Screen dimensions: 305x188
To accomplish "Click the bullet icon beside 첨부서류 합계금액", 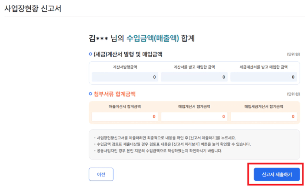I will coord(91,94).
